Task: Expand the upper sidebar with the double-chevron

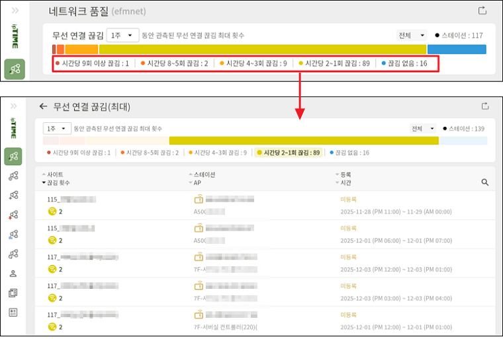Action: [x=15, y=11]
